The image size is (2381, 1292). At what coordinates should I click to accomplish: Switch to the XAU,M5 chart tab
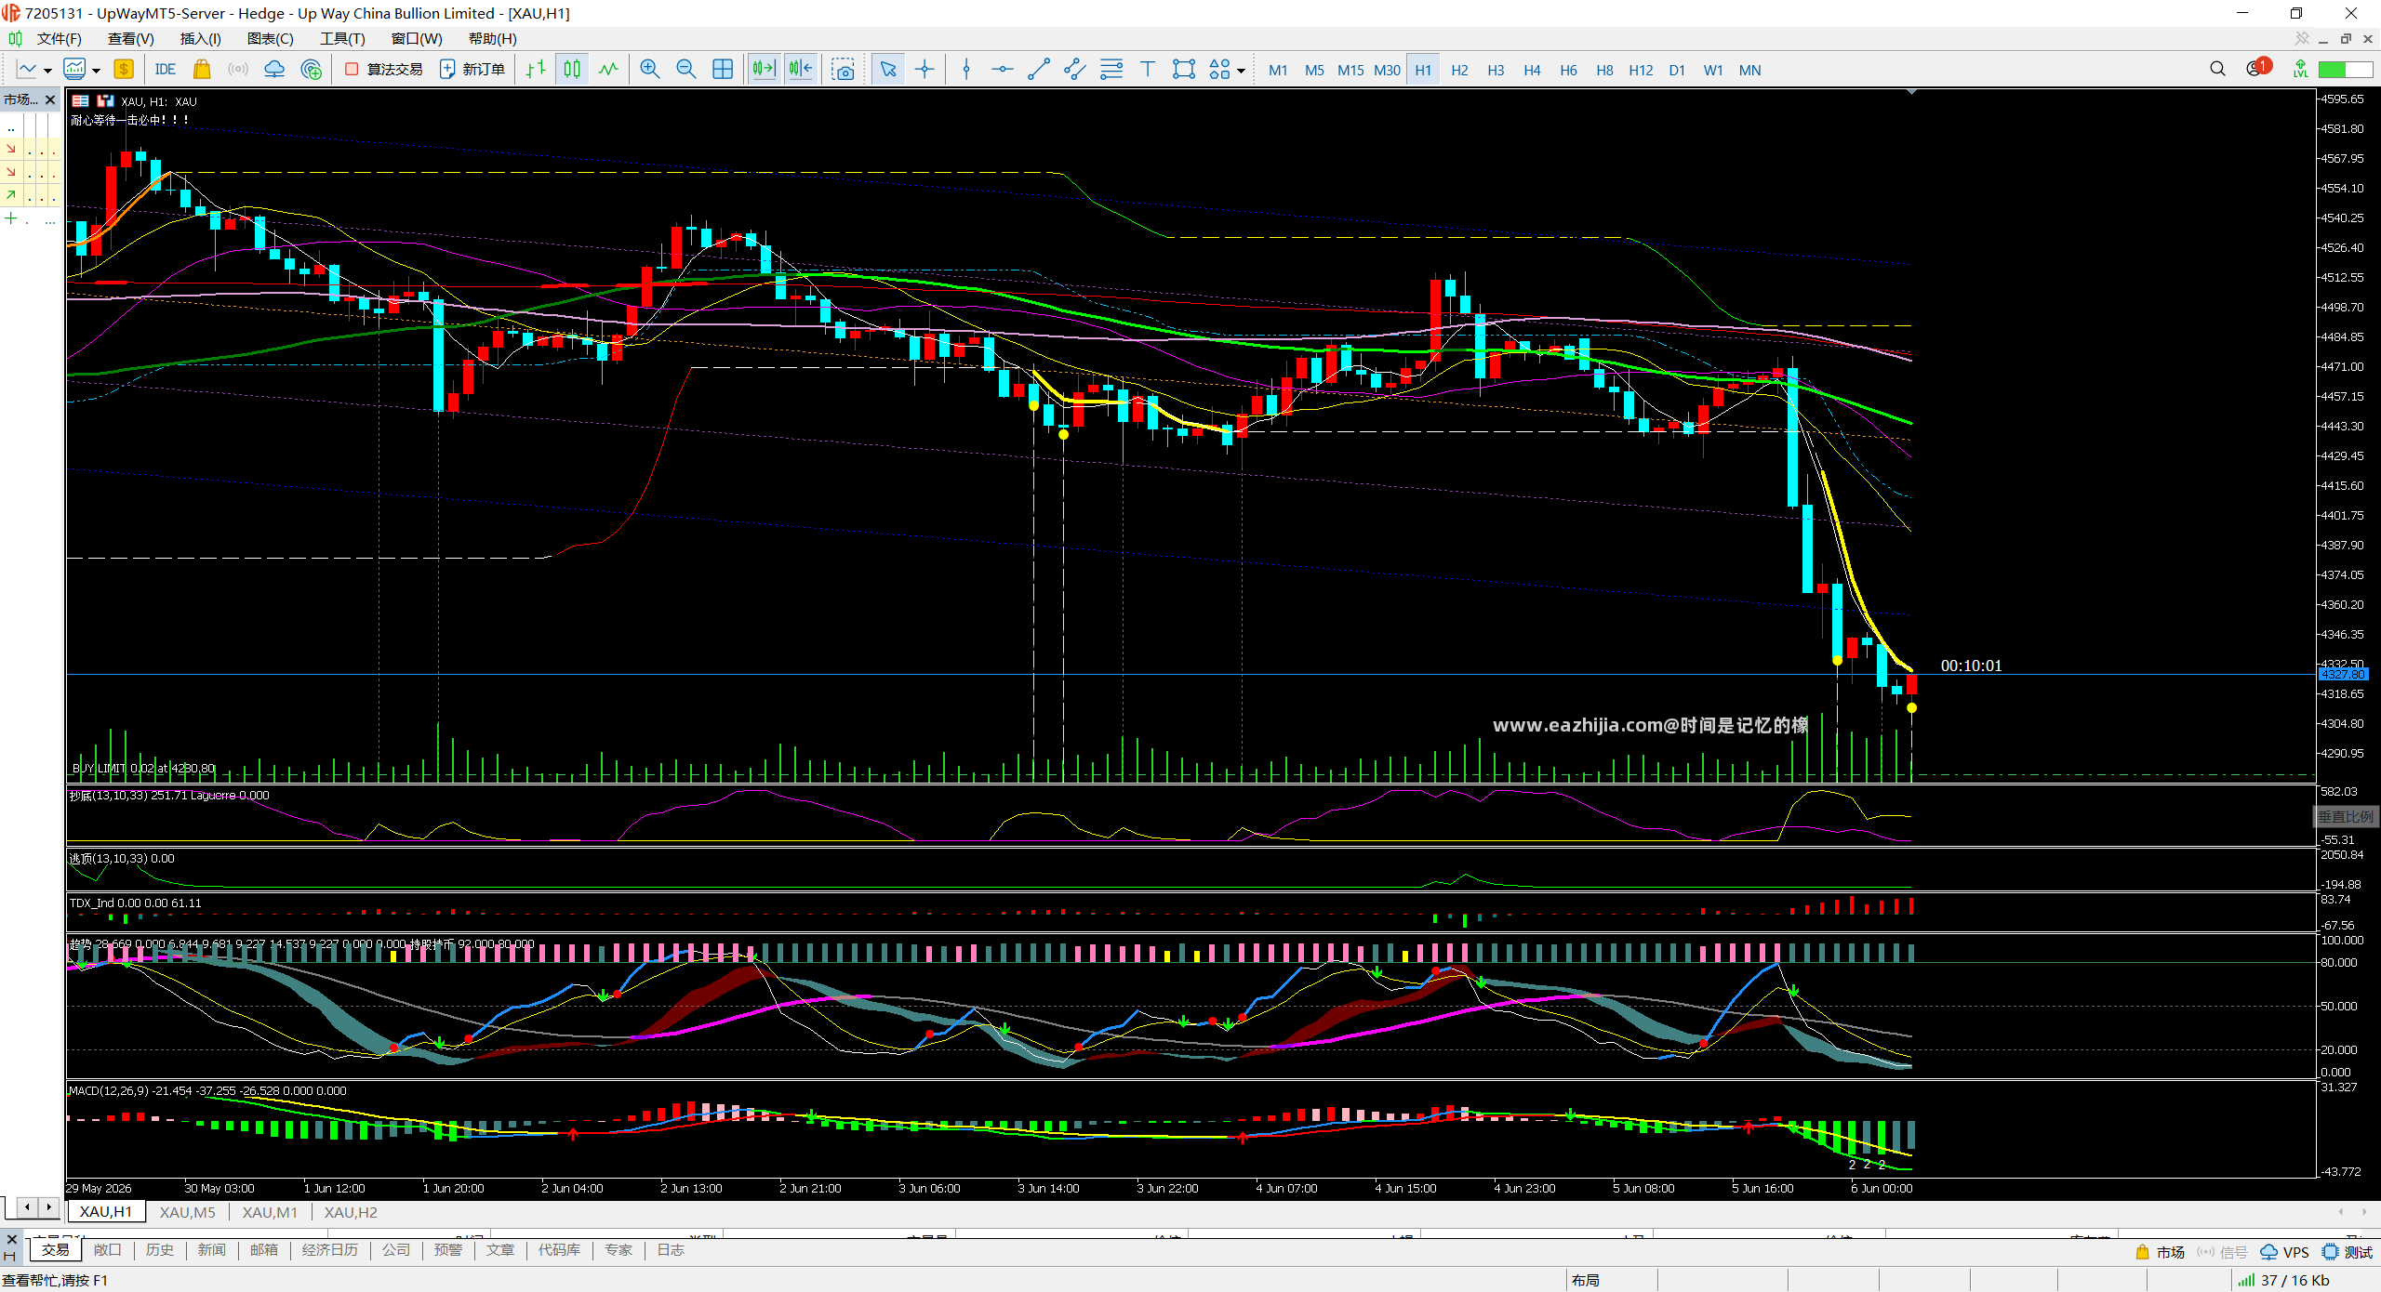(187, 1212)
